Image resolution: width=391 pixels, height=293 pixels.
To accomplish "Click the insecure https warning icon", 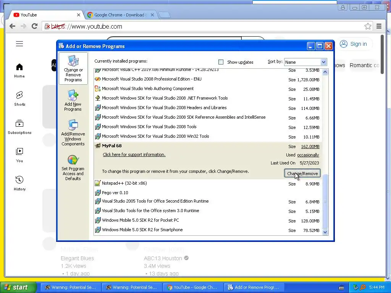I will coord(47,26).
